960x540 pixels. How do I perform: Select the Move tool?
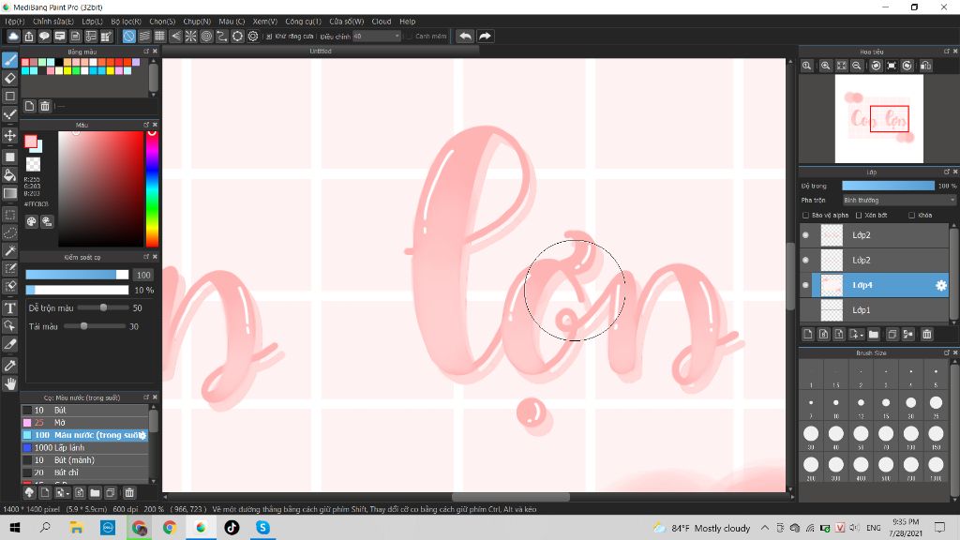click(9, 135)
